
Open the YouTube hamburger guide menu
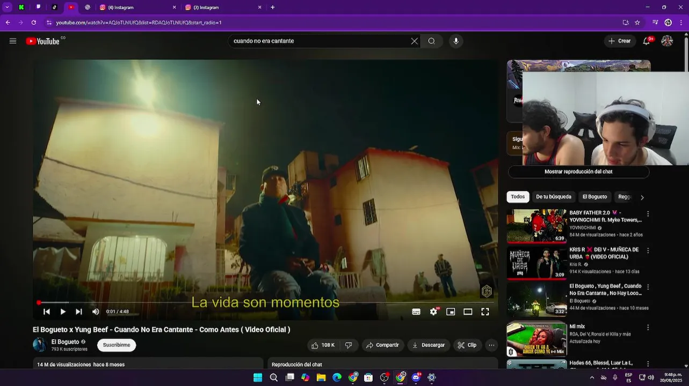click(x=13, y=41)
